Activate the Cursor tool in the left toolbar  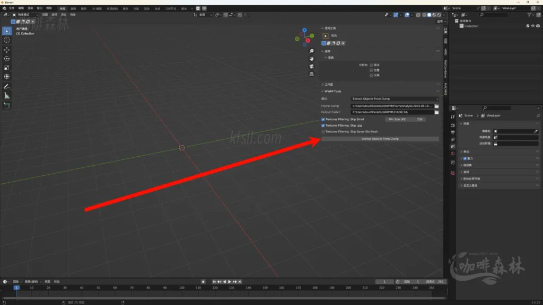point(7,40)
